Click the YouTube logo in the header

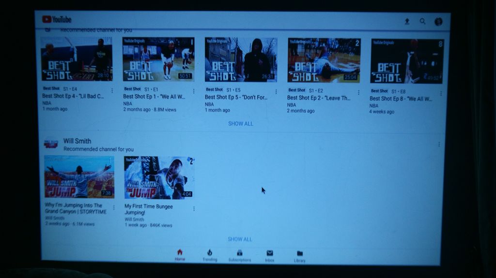click(57, 19)
